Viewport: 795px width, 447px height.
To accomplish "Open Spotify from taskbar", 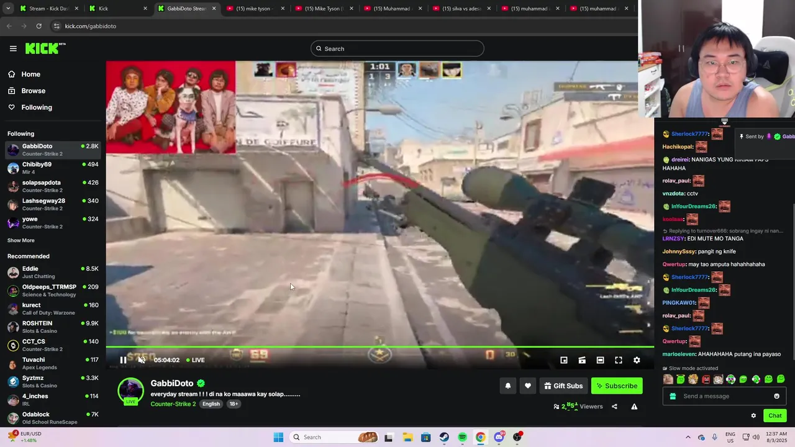I will coord(462,437).
